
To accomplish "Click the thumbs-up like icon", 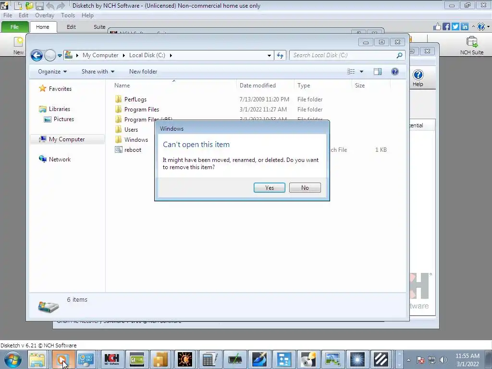I will tap(437, 27).
